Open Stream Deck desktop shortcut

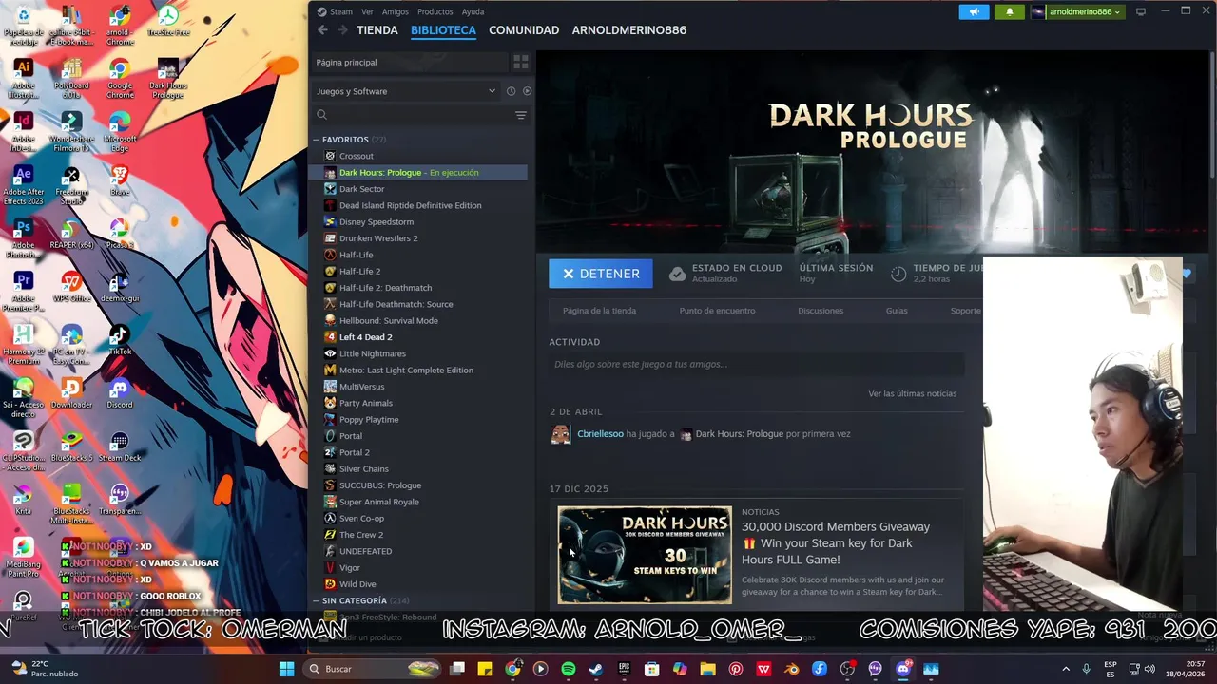click(120, 446)
